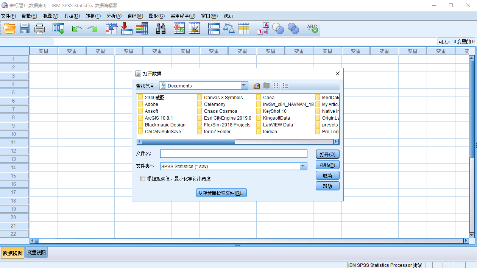
Task: Click the create new folder icon
Action: tap(267, 86)
